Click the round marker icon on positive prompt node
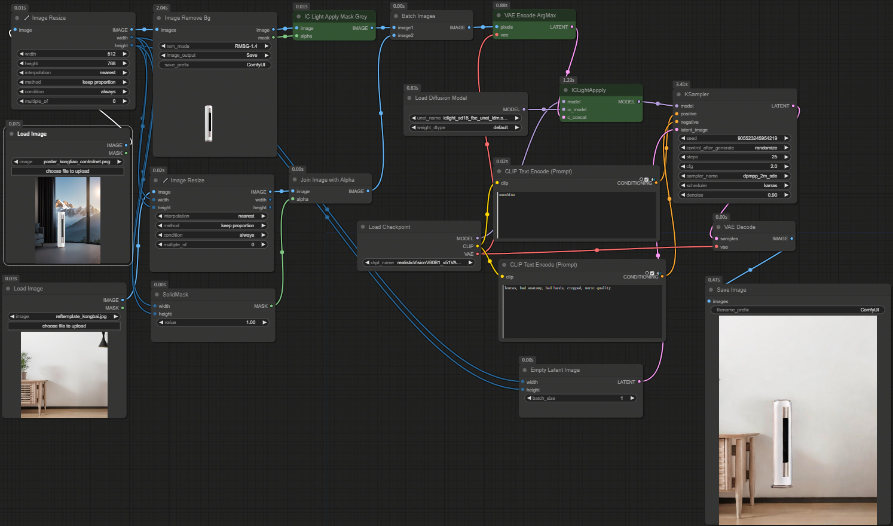 (x=641, y=179)
